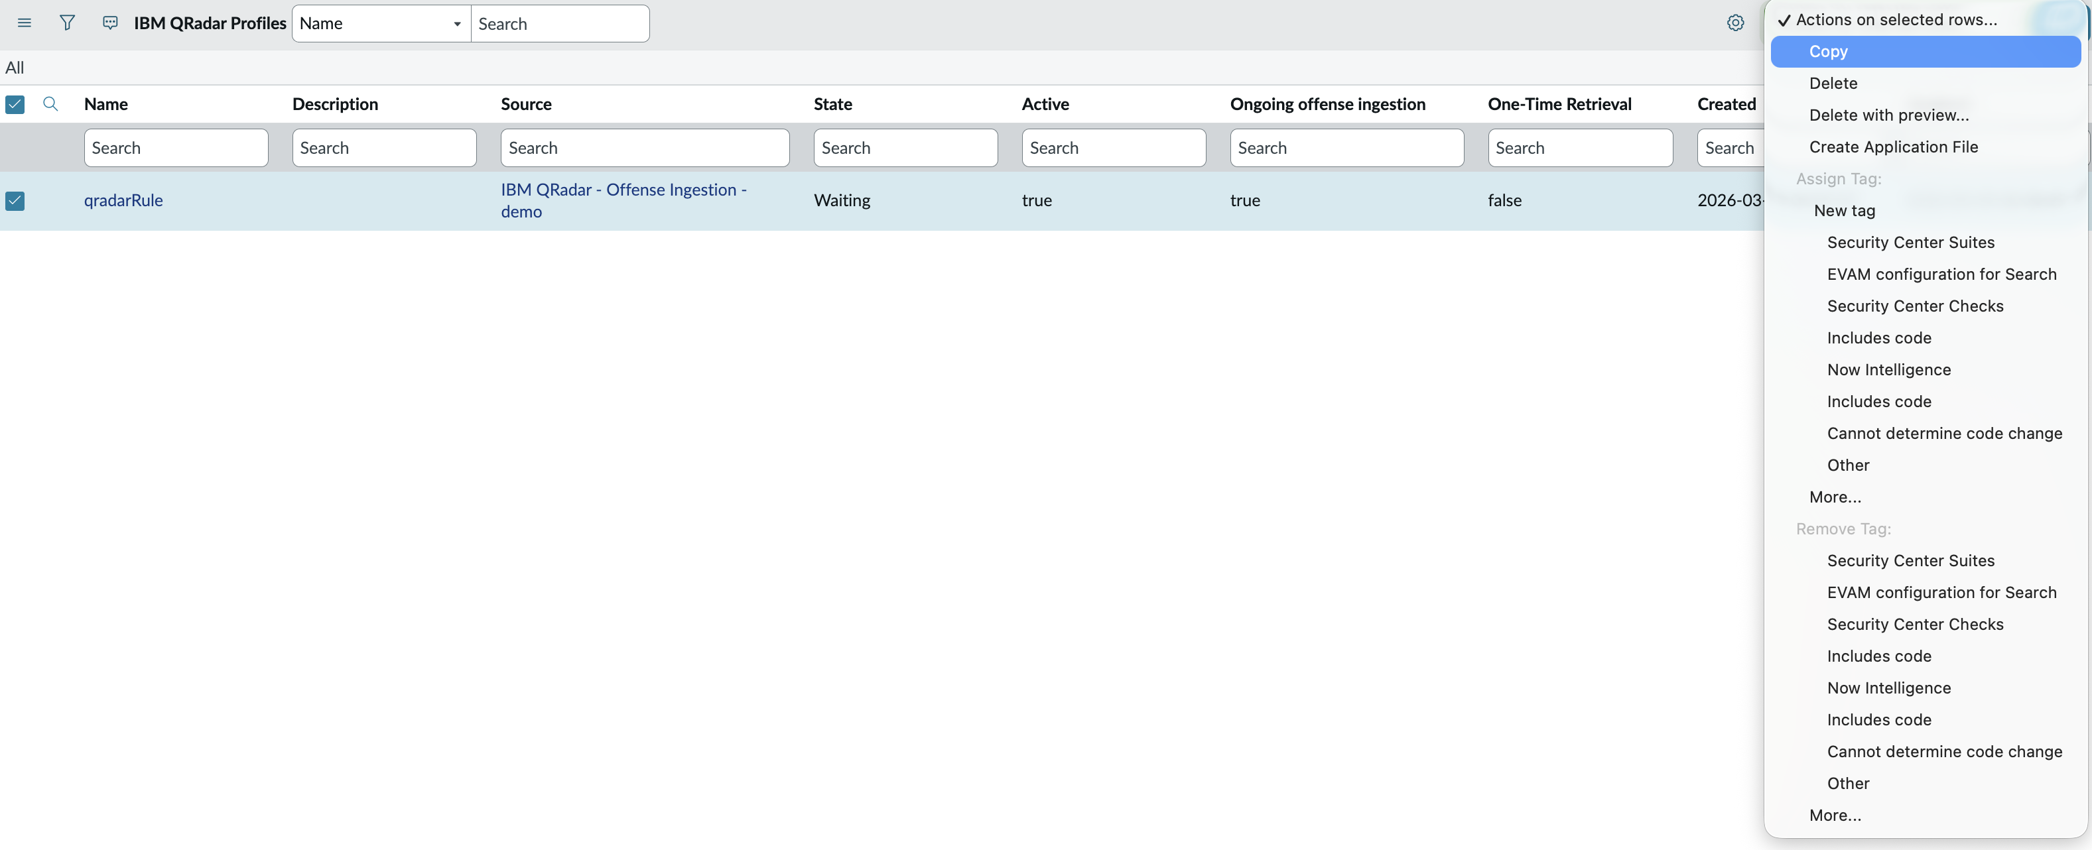Image resolution: width=2092 pixels, height=850 pixels.
Task: Click the Name column search field
Action: 176,148
